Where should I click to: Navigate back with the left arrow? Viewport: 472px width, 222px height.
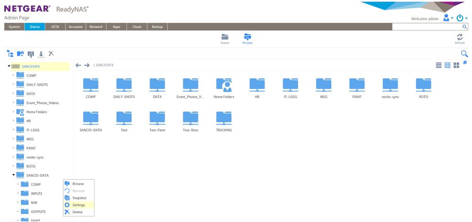pyautogui.click(x=78, y=65)
